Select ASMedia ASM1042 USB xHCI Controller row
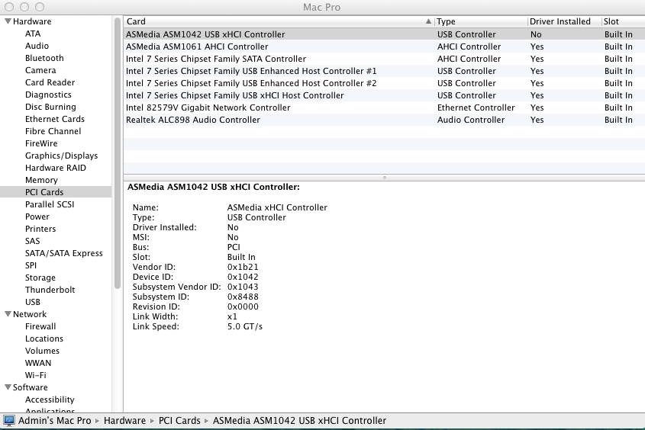This screenshot has height=430, width=645. pyautogui.click(x=384, y=34)
